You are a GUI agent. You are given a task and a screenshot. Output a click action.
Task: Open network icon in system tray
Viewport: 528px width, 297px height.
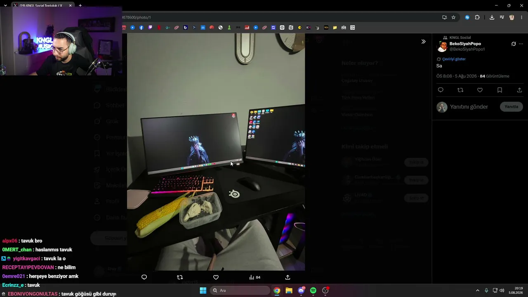495,290
